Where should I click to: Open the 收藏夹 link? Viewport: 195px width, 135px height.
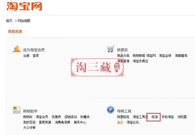85,117
